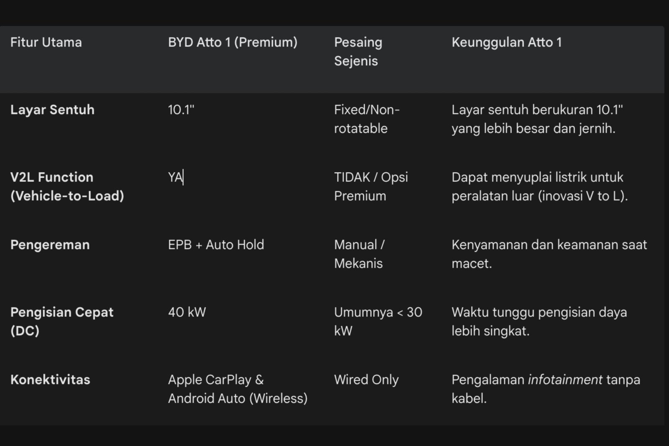Select the 'BYD Atto 1 (Premium)' header cell

[232, 42]
